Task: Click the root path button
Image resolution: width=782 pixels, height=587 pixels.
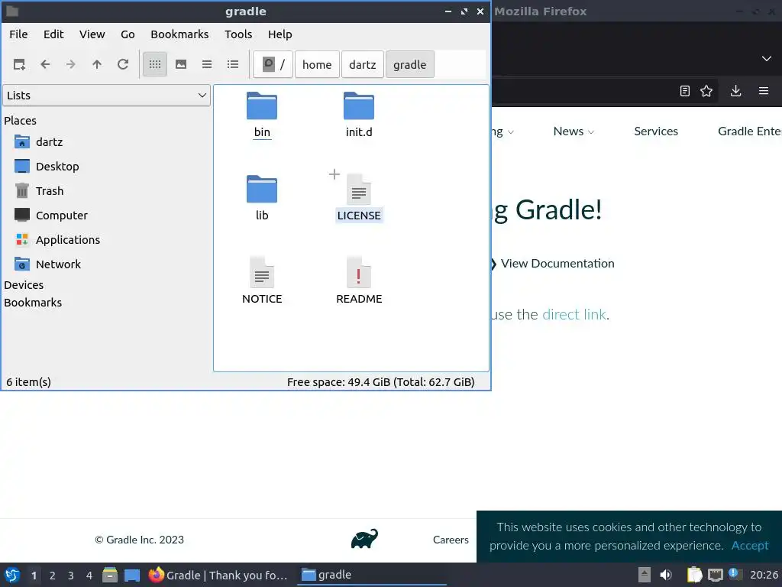Action: point(273,64)
